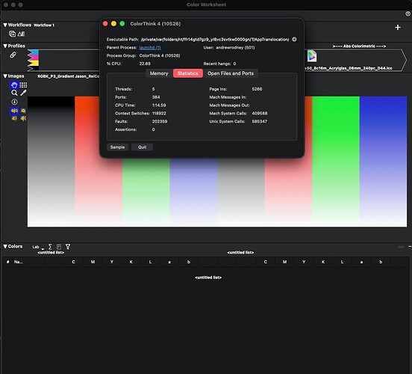The image size is (412, 374).
Task: Click the add new workflow copy icon
Action: pyautogui.click(x=12, y=34)
